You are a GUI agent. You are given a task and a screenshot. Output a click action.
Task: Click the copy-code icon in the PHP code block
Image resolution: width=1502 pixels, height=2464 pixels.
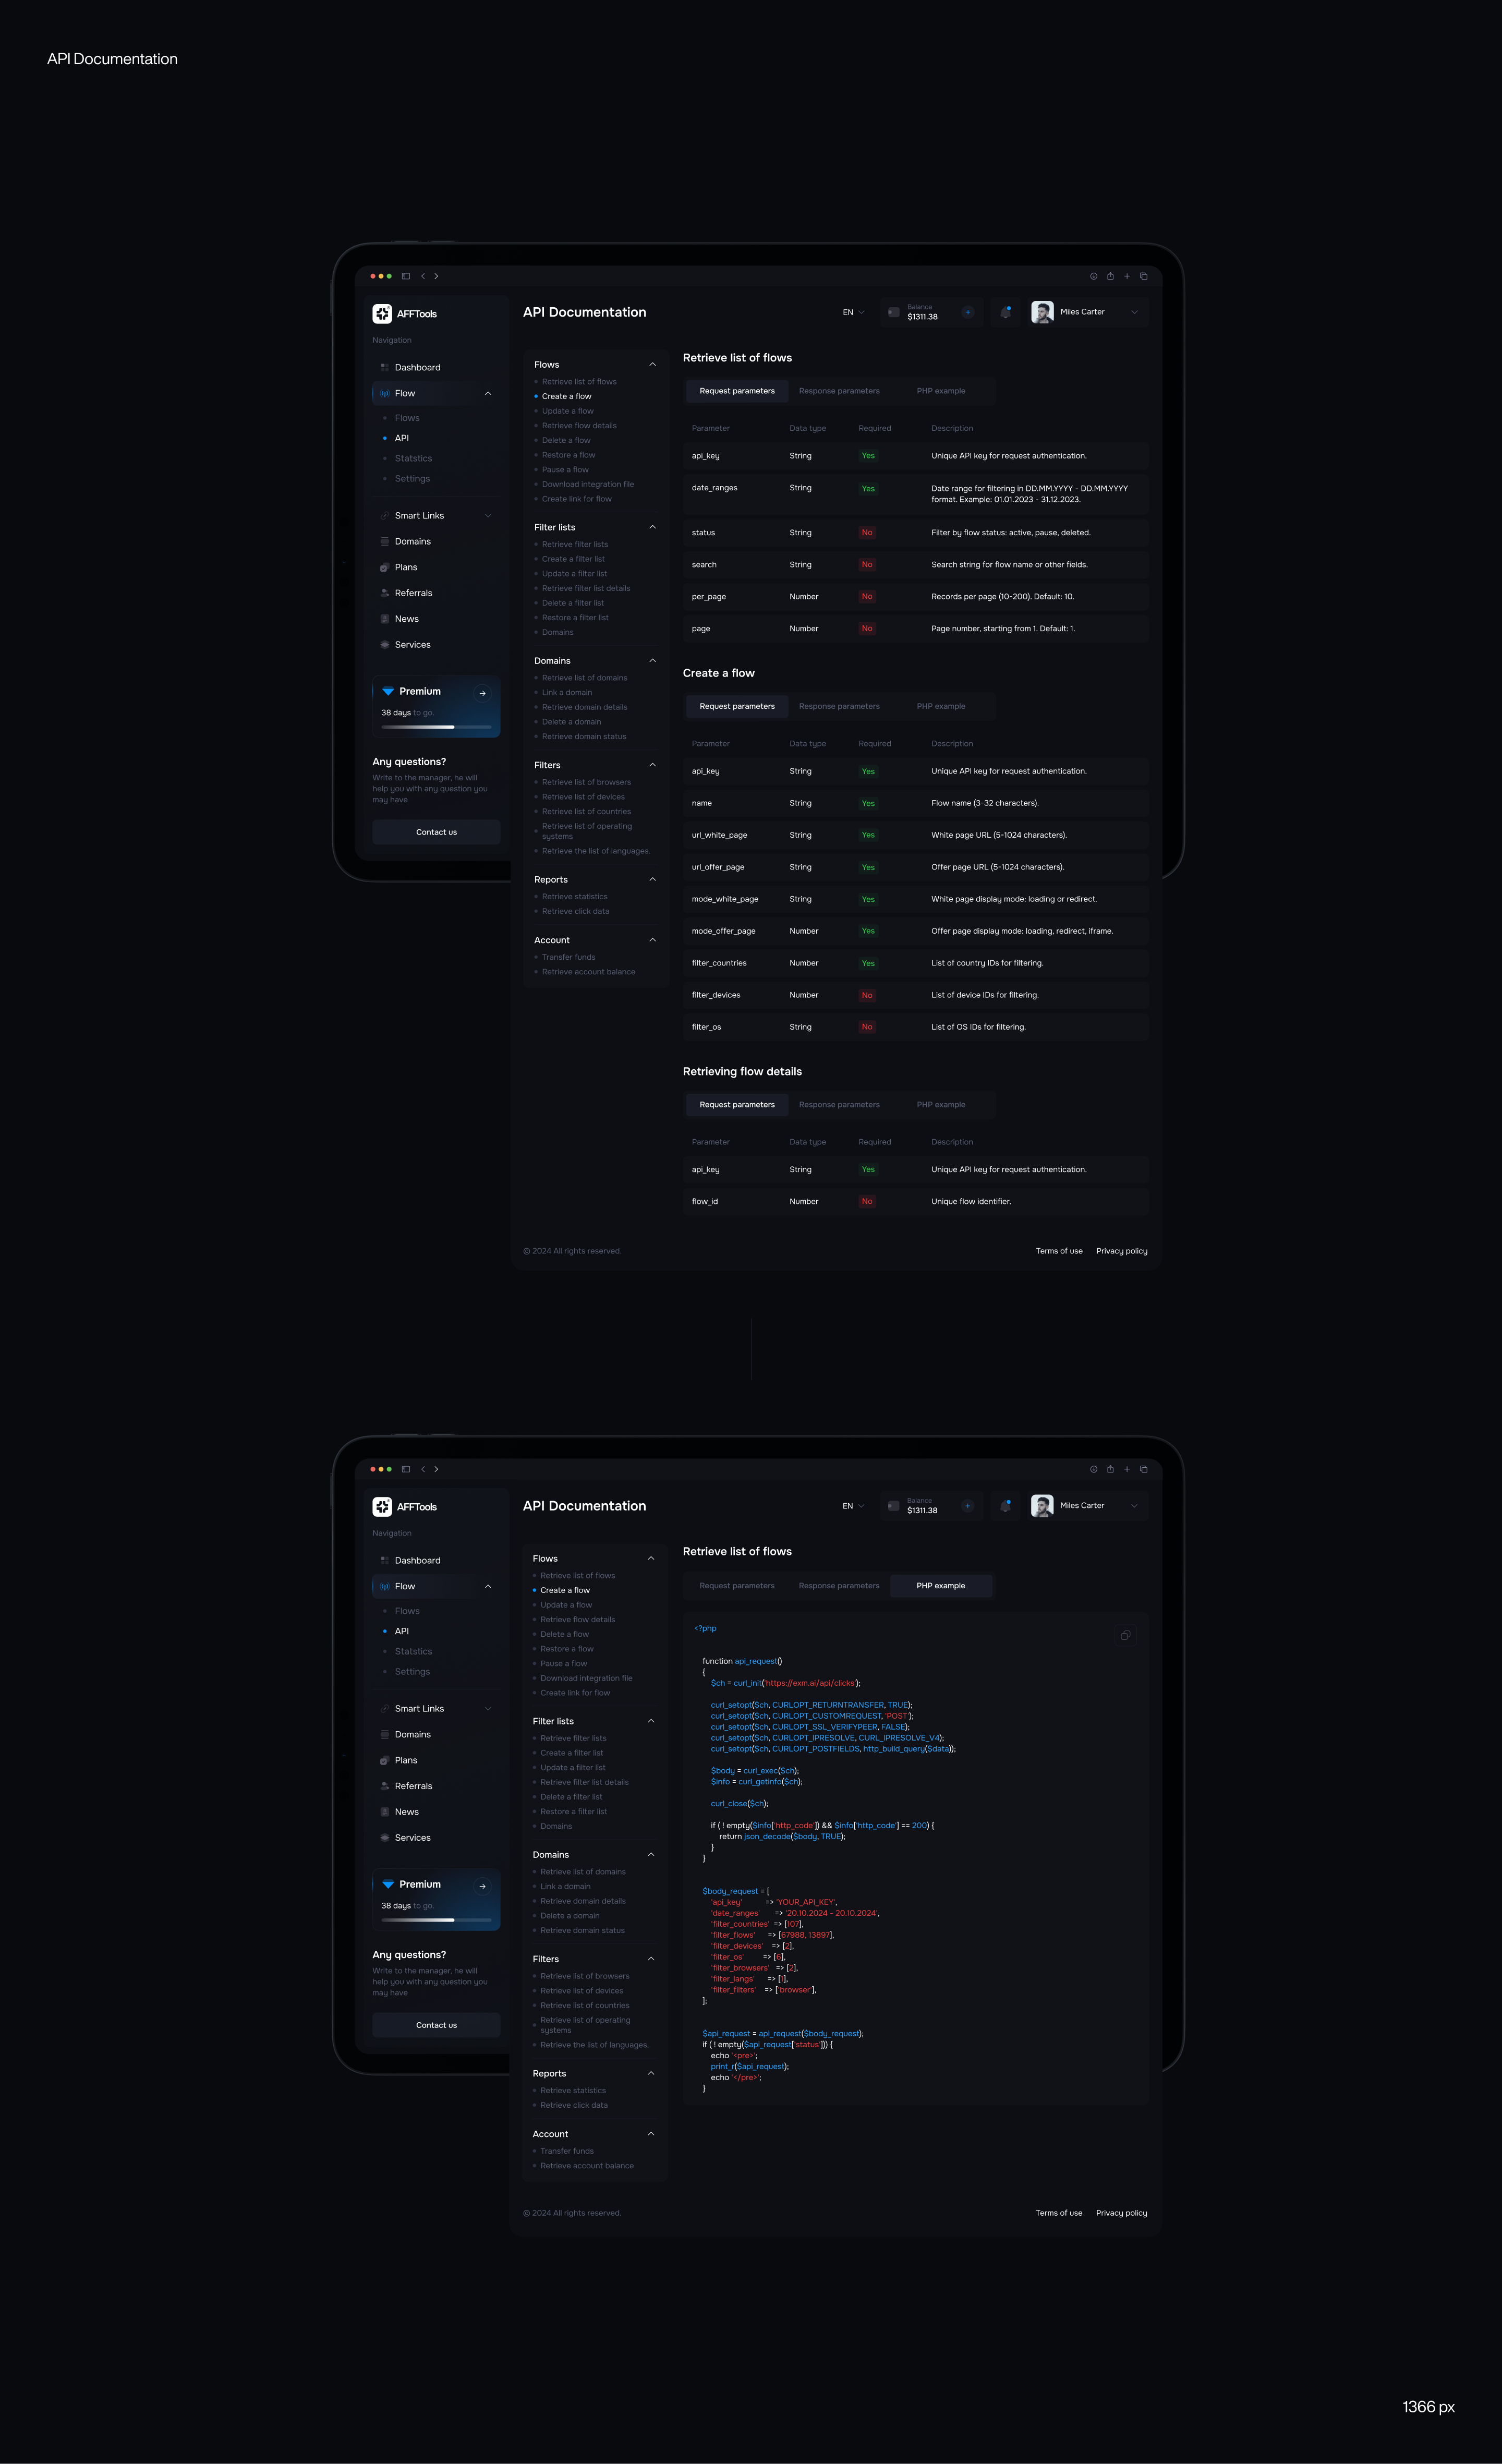pos(1125,1636)
